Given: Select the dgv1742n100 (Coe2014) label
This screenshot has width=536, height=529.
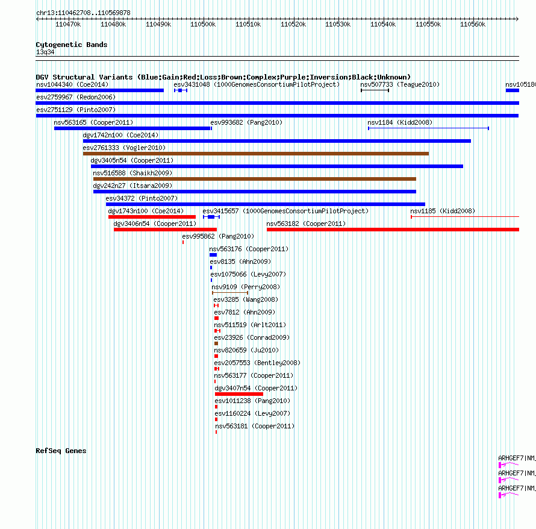Looking at the screenshot, I should point(120,135).
